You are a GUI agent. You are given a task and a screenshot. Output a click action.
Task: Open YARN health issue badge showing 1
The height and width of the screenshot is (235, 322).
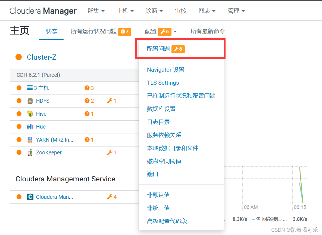pos(89,140)
